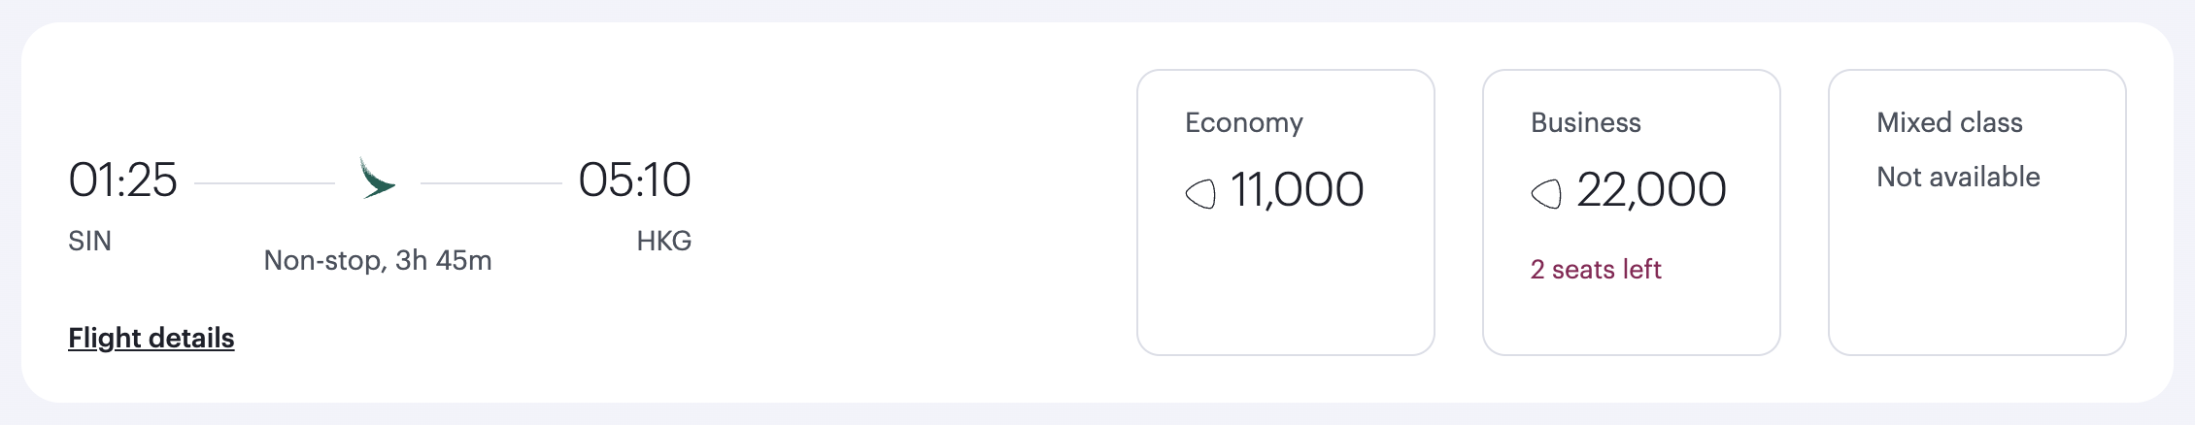Click the 11,000 miles Economy price

pyautogui.click(x=1297, y=189)
